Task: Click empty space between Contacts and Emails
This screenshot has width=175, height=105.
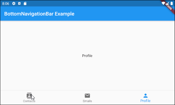Action: pos(58,97)
